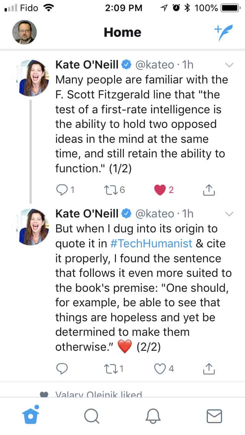Tap your profile picture in the header

[24, 32]
